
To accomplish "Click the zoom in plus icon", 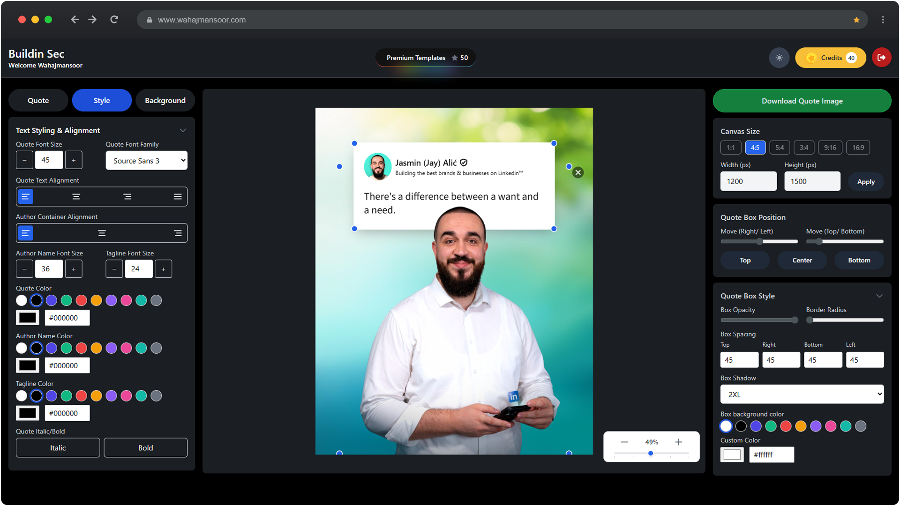I will coord(678,442).
